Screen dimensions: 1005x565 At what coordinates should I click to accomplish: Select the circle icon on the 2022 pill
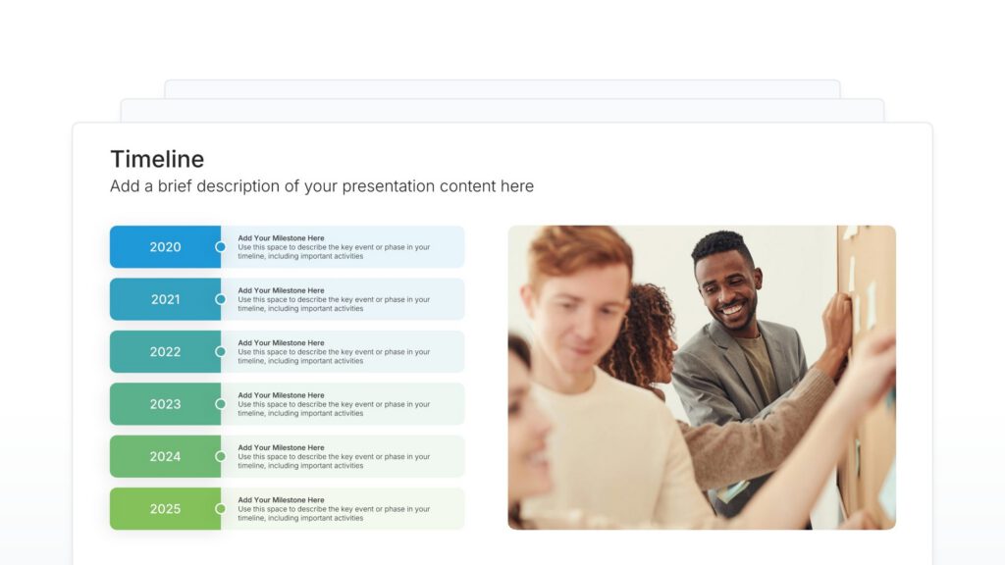(222, 351)
